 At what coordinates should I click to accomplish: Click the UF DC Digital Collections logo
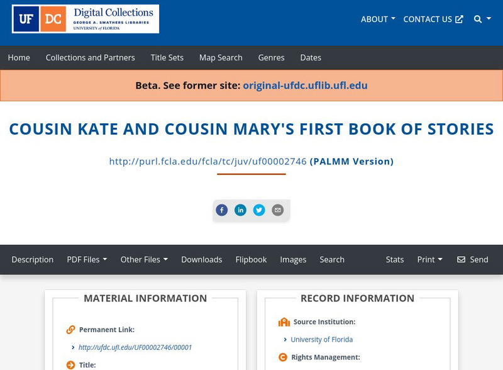click(86, 19)
